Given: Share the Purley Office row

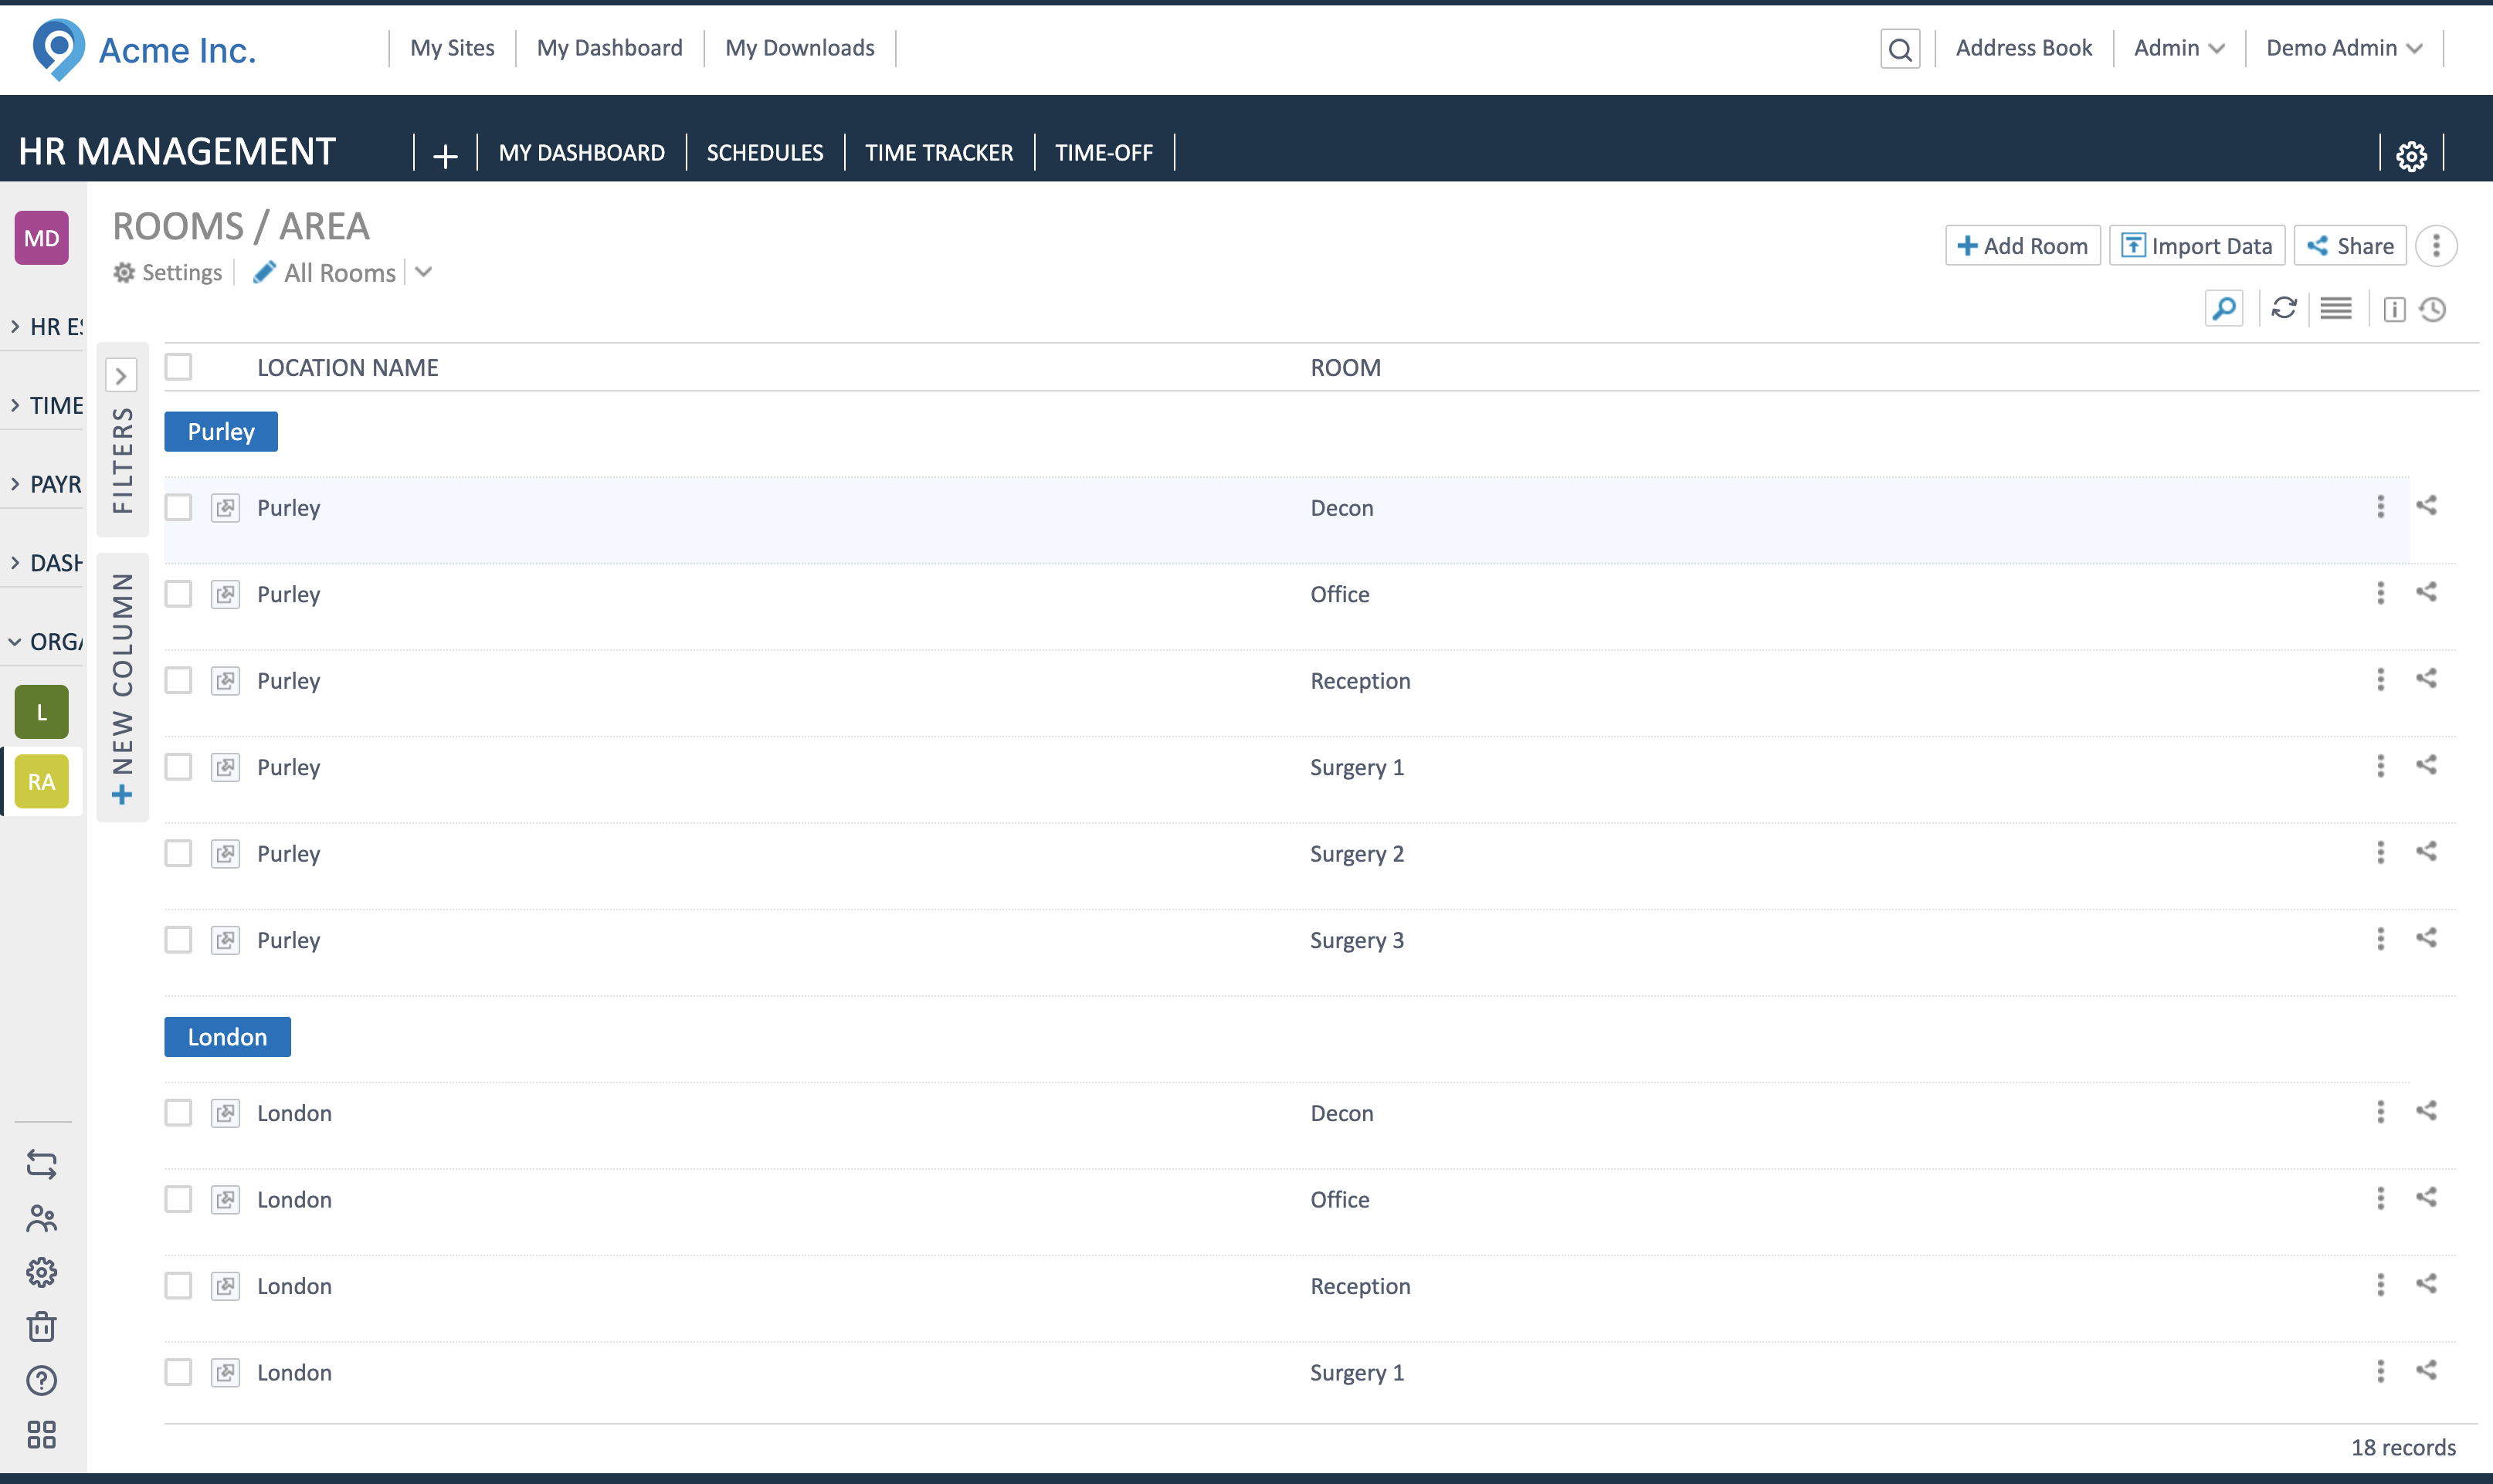Looking at the screenshot, I should (x=2426, y=592).
